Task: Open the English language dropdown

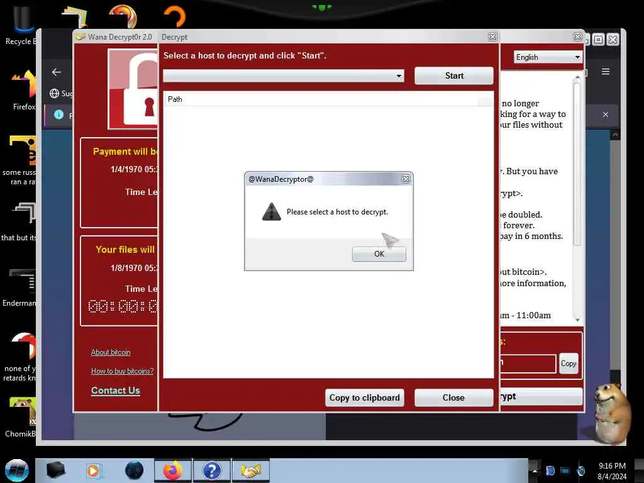Action: (x=548, y=57)
